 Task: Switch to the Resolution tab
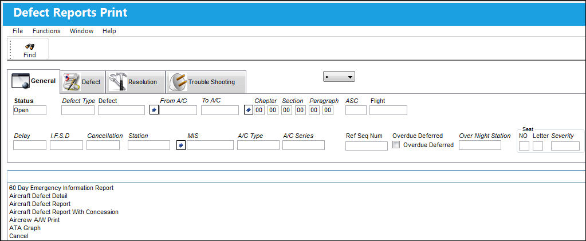pos(135,82)
